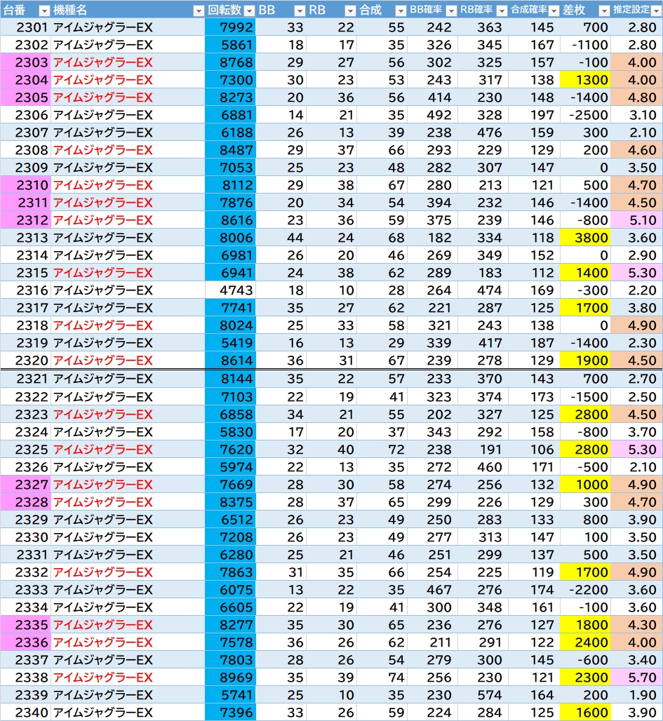Open the RB確率 column filter dropdown
This screenshot has height=721, width=663.
coord(502,11)
